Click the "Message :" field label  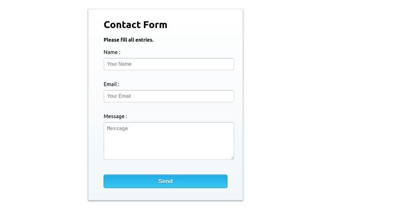115,116
